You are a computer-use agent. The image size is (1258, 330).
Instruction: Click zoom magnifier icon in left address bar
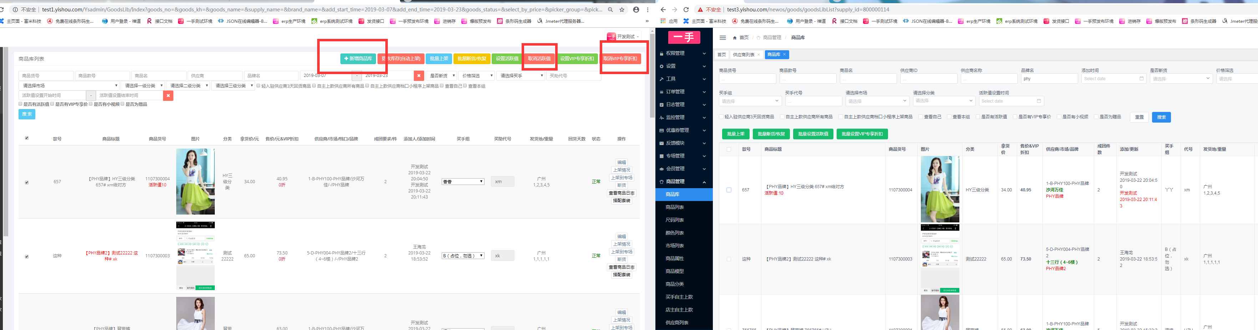click(610, 9)
